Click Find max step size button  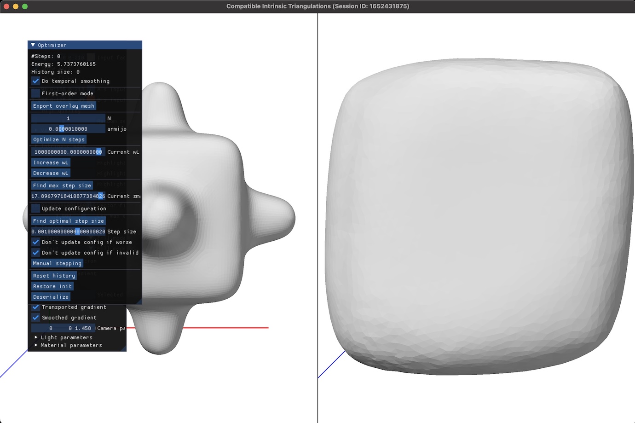click(62, 185)
